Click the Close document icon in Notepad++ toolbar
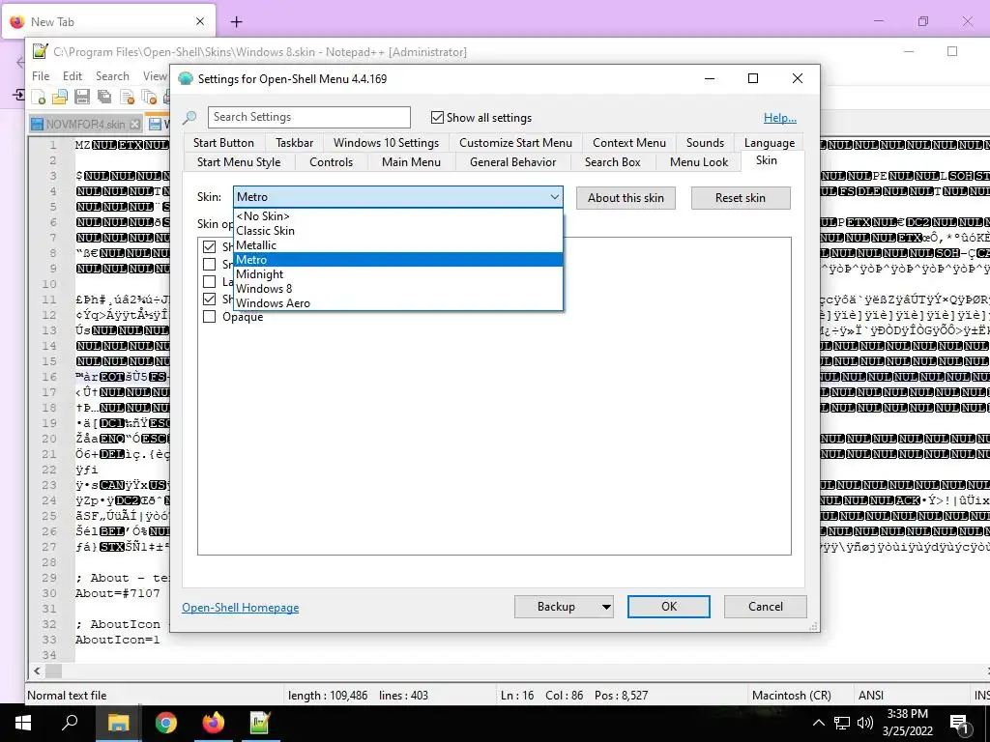Viewport: 990px width, 742px height. click(127, 98)
